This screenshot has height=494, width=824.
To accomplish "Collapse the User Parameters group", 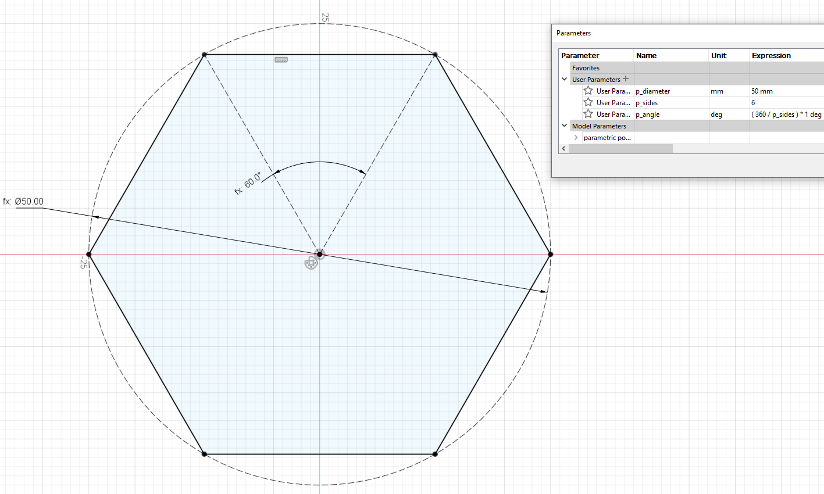I will coord(564,79).
